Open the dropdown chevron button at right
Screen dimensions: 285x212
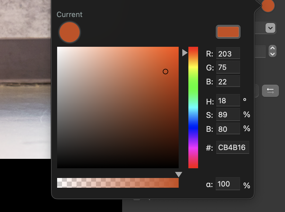pos(270,28)
